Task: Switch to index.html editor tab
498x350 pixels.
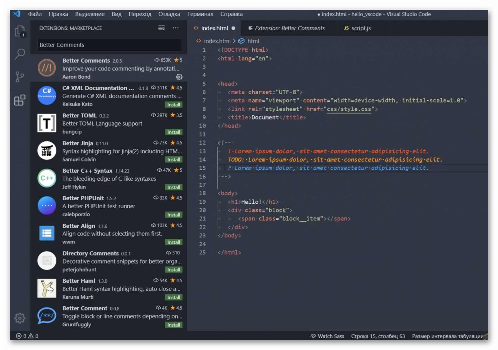Action: pyautogui.click(x=214, y=28)
